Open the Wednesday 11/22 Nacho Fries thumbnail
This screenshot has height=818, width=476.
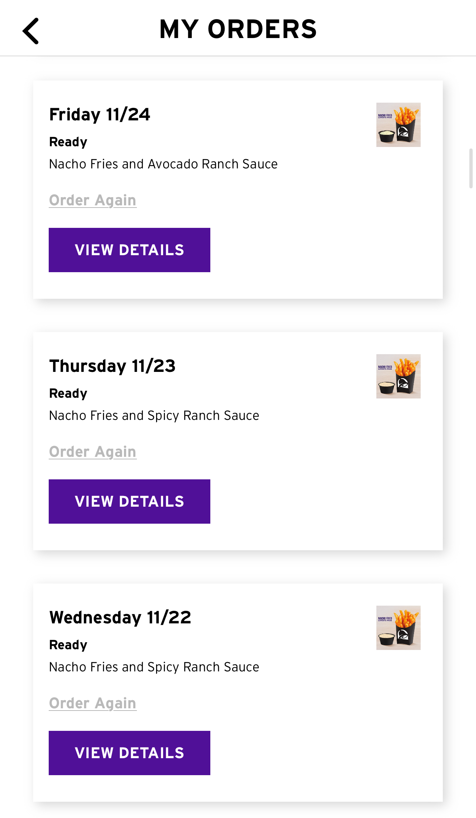click(398, 628)
